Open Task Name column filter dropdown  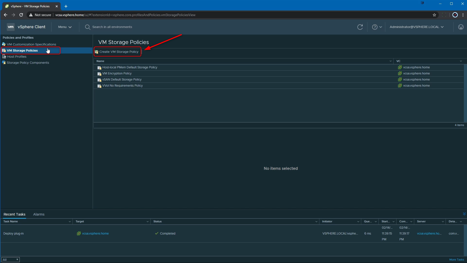coord(70,222)
